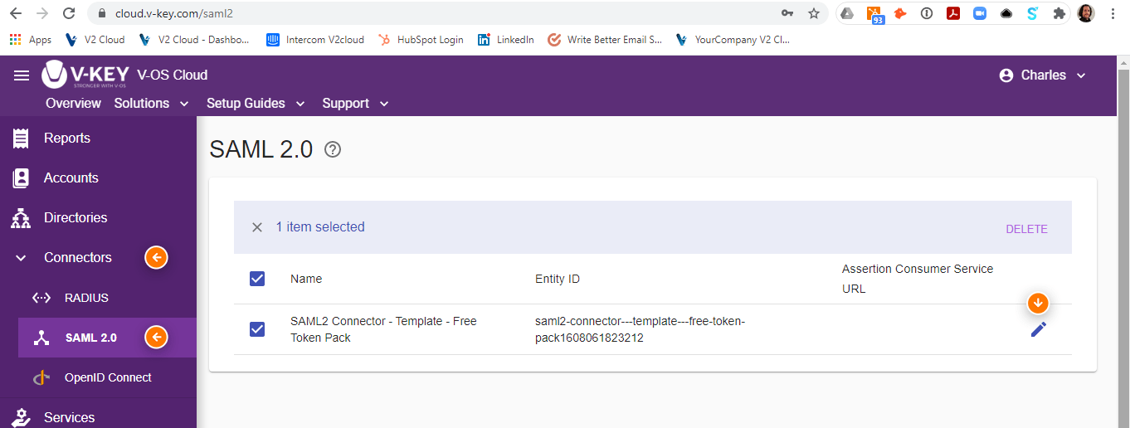This screenshot has width=1130, height=428.
Task: Collapse the Connectors chevron
Action: [22, 258]
